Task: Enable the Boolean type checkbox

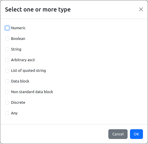Action: tap(7, 39)
